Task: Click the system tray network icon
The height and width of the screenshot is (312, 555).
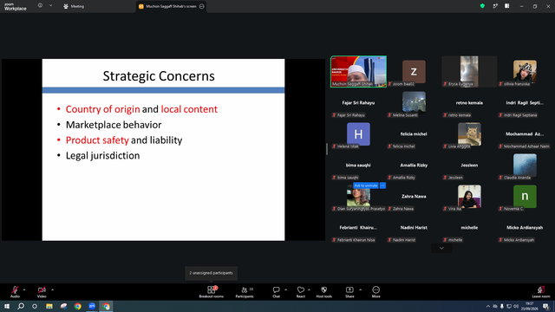Action: [x=509, y=306]
